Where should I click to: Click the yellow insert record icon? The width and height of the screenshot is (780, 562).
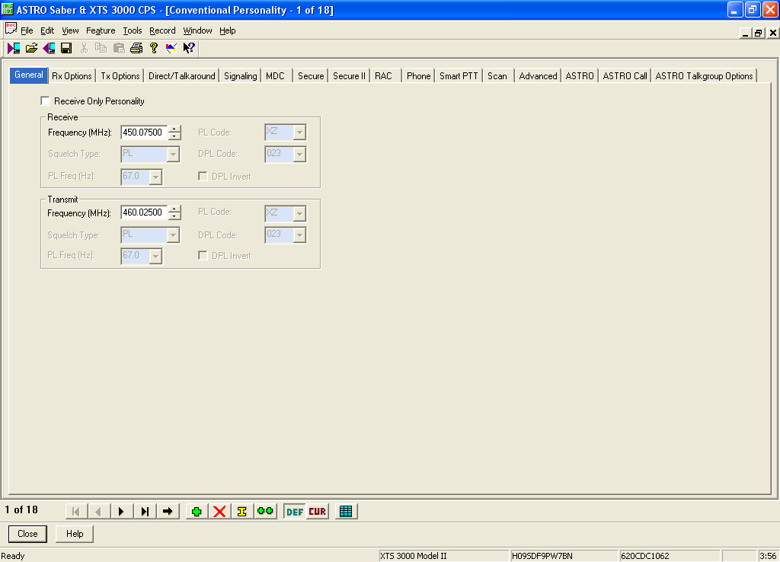(x=242, y=511)
